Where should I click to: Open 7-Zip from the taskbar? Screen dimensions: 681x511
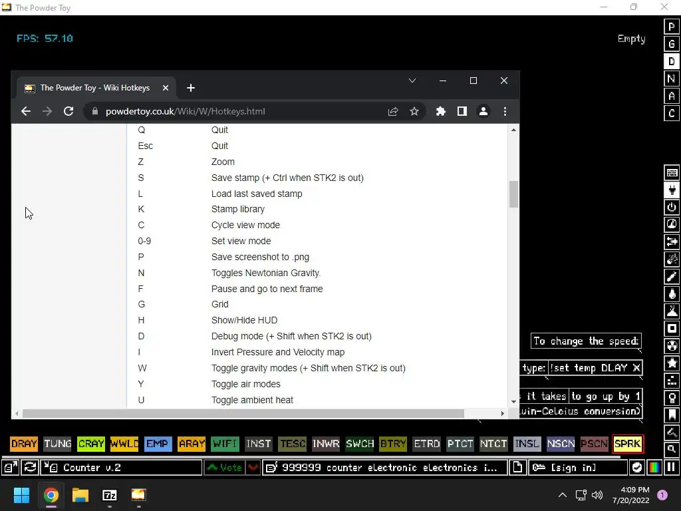(110, 495)
